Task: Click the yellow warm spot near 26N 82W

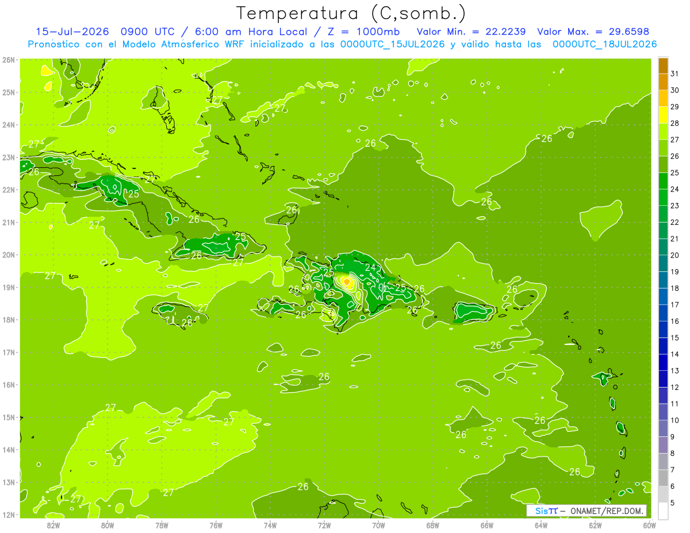Action: click(x=47, y=71)
